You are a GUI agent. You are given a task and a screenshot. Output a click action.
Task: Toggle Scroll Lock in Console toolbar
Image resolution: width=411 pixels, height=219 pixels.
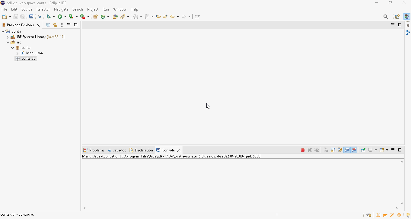tap(333, 150)
